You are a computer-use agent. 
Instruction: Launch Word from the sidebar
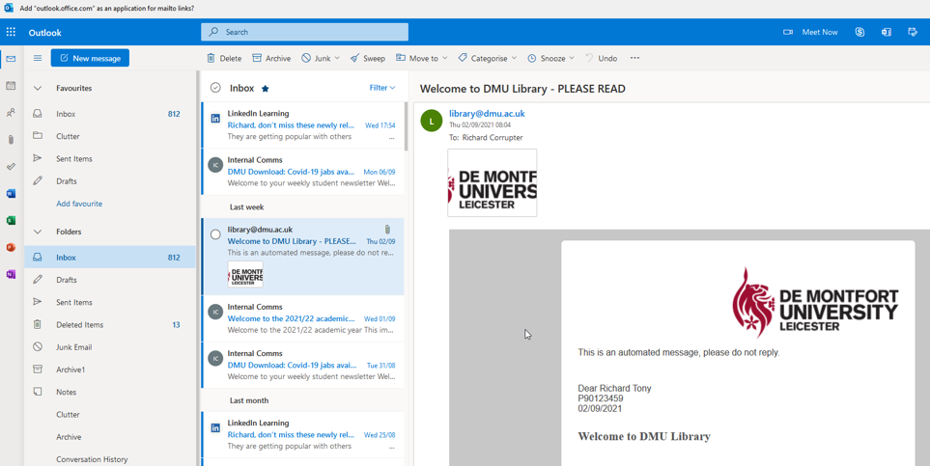[x=11, y=193]
